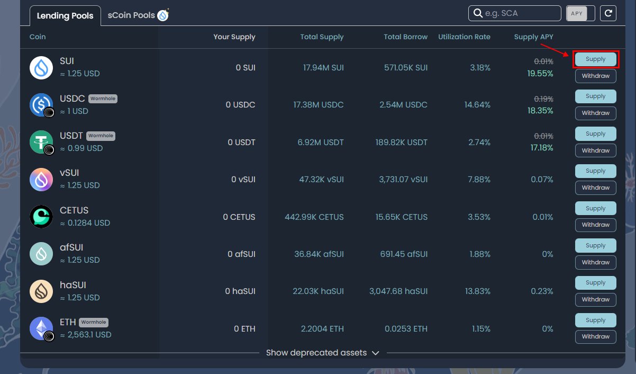Click the SUI coin icon
This screenshot has height=374, width=636.
[x=41, y=68]
